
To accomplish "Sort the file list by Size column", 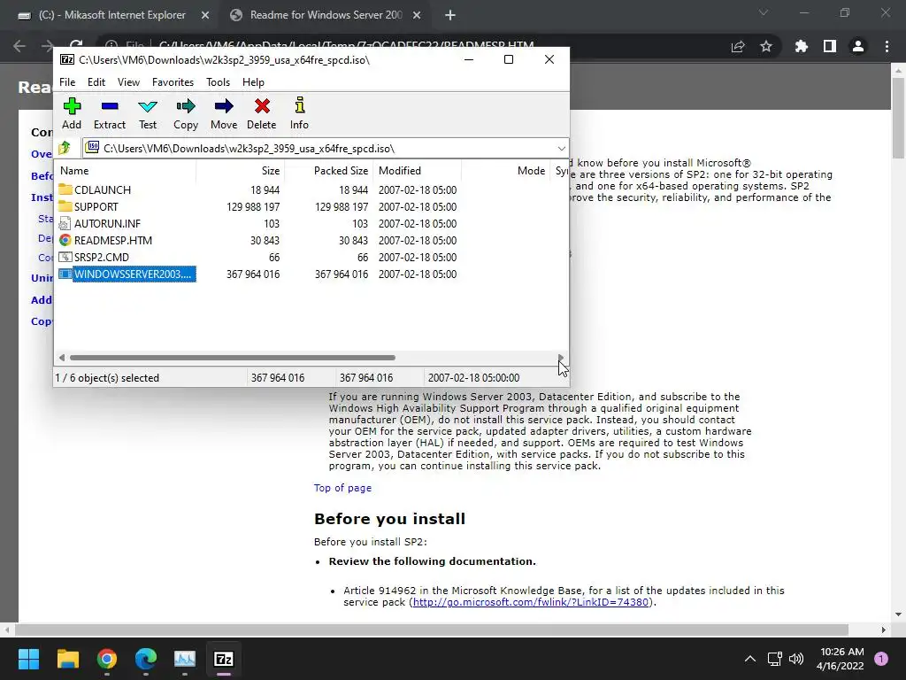I will pos(241,171).
